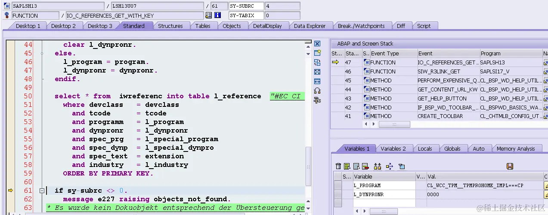
Task: Open the Objects tab
Action: pos(232,26)
